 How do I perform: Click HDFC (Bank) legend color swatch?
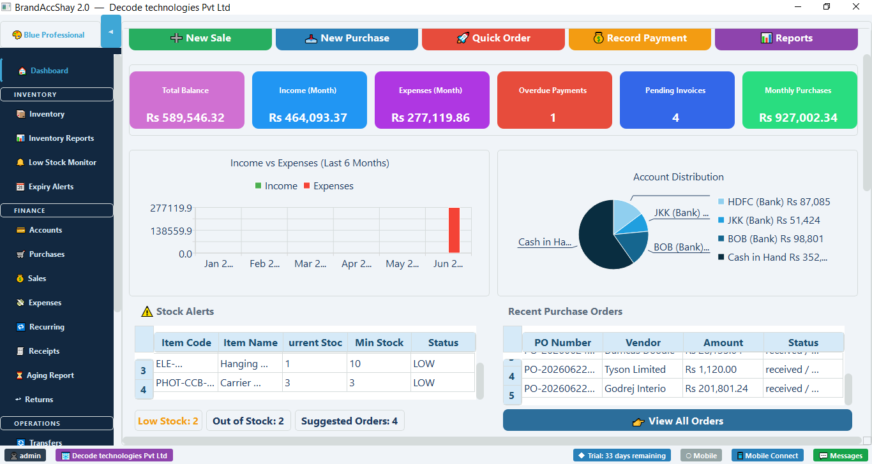721,202
